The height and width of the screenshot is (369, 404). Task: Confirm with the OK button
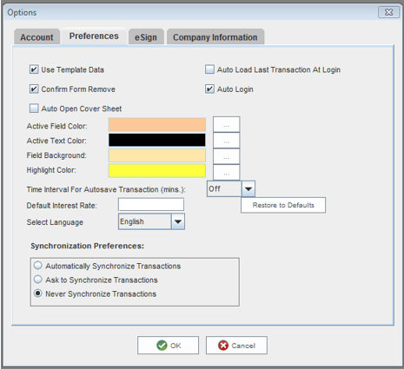[168, 346]
